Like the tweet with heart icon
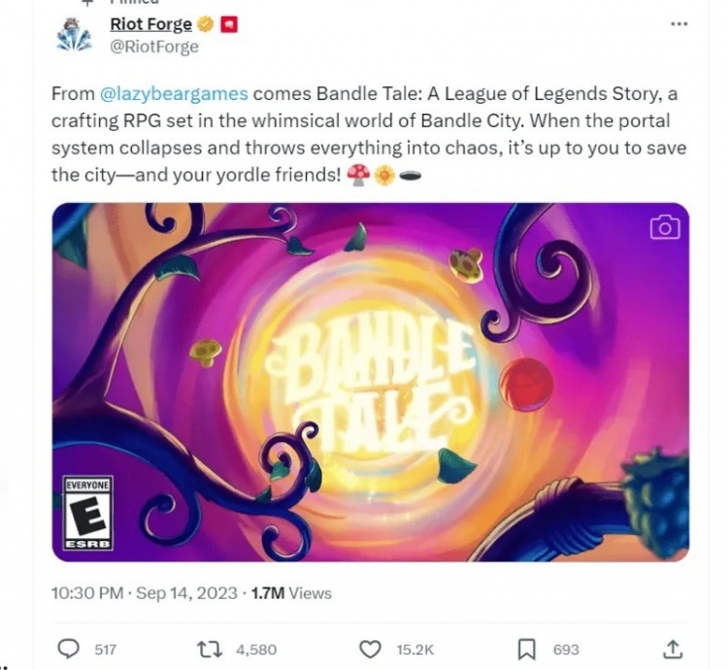This screenshot has height=670, width=728. 370,649
